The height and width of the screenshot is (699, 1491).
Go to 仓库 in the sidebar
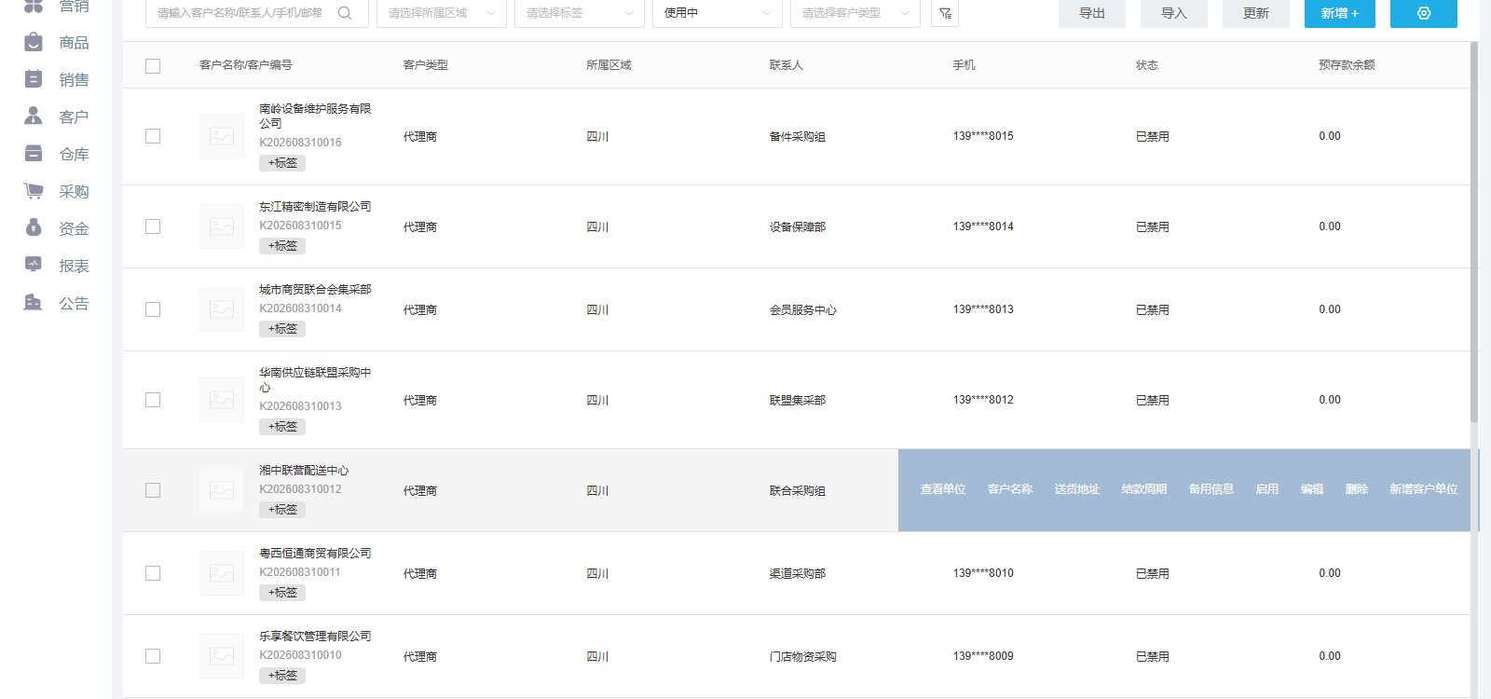pyautogui.click(x=74, y=155)
